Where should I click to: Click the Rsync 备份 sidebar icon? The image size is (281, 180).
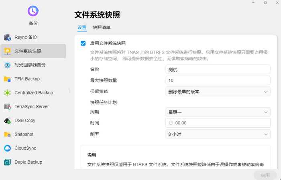click(x=7, y=37)
